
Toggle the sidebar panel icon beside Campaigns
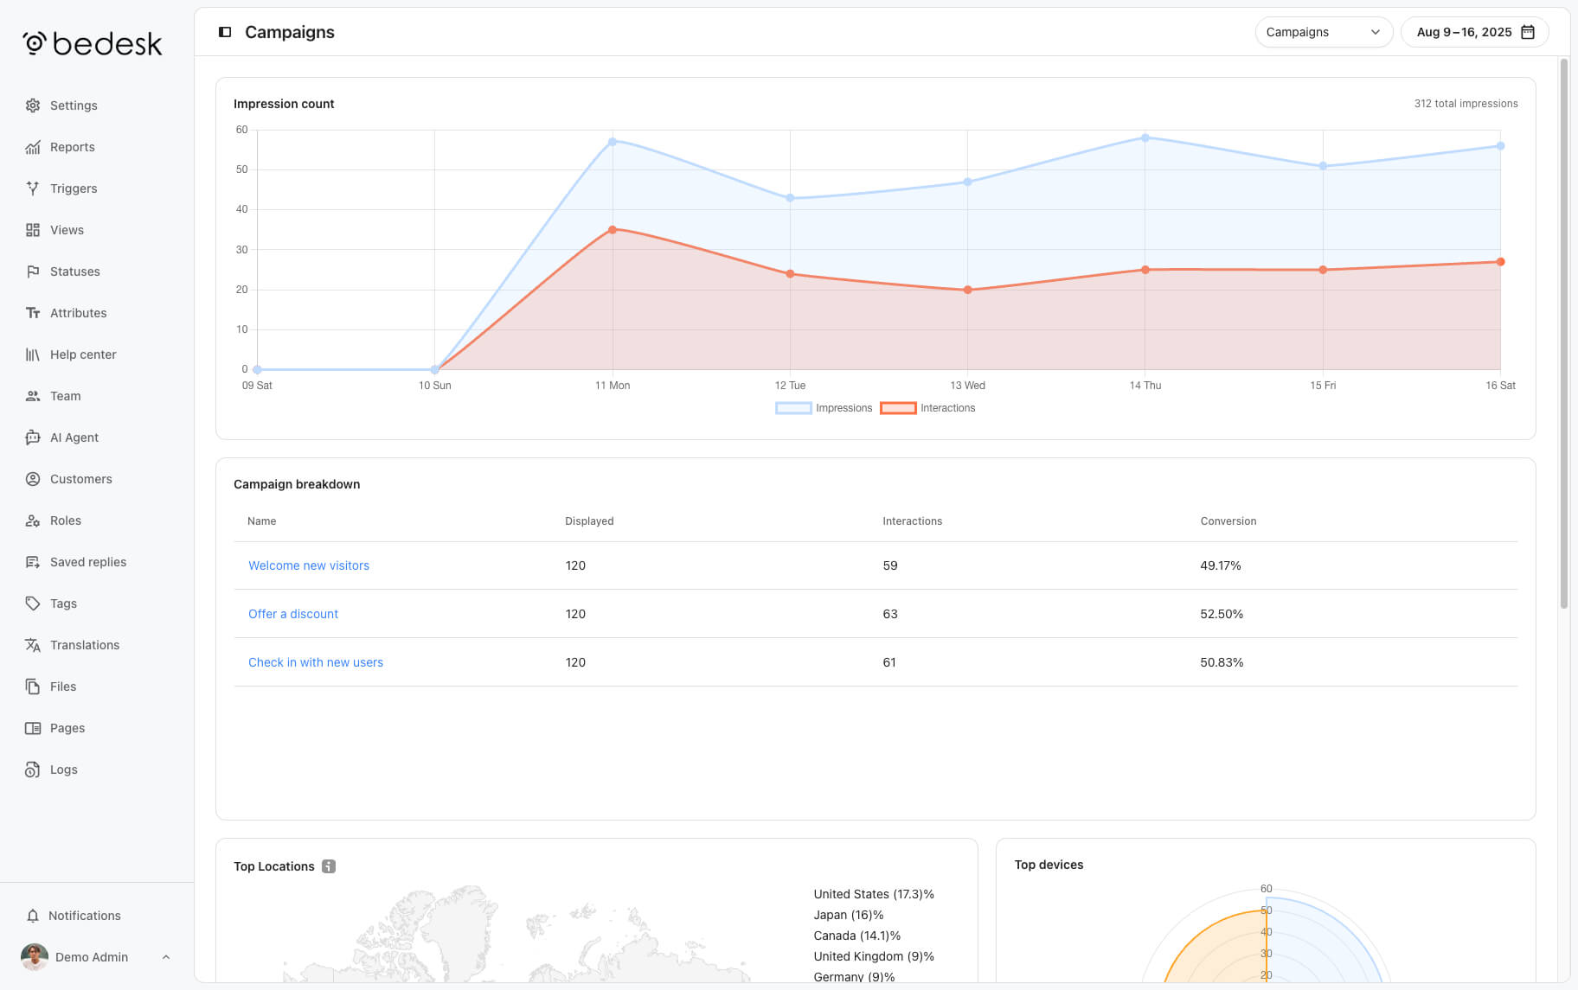(x=225, y=32)
